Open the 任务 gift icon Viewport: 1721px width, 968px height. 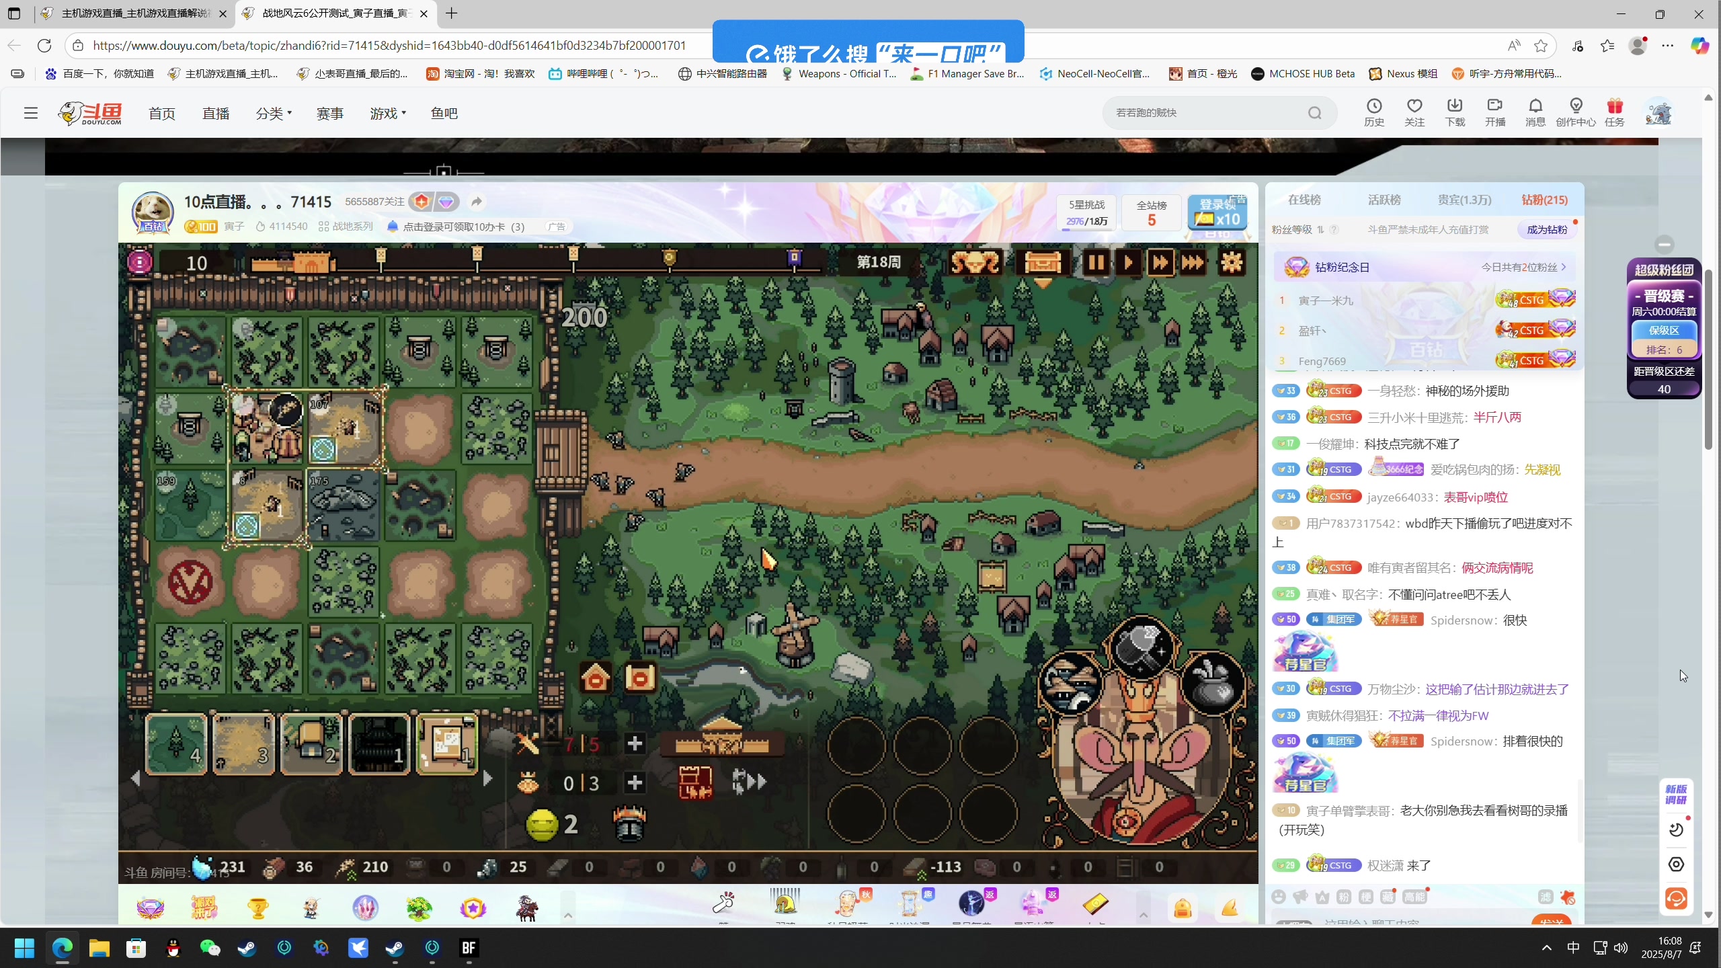(x=1615, y=112)
